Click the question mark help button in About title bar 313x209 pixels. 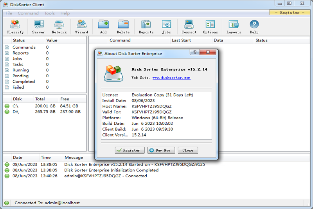pos(194,53)
